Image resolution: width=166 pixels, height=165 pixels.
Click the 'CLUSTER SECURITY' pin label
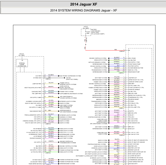(134, 156)
